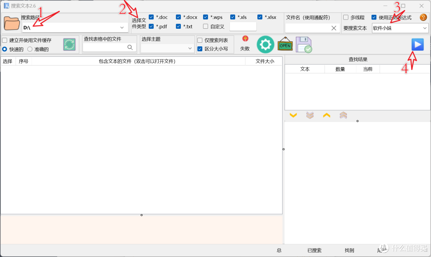Screen dimensions: 431x257
Task: Click the green refresh cache icon
Action: pyautogui.click(x=69, y=44)
